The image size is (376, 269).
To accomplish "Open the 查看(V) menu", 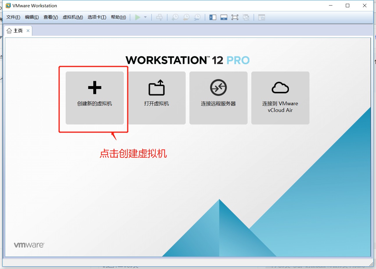I will coord(51,17).
